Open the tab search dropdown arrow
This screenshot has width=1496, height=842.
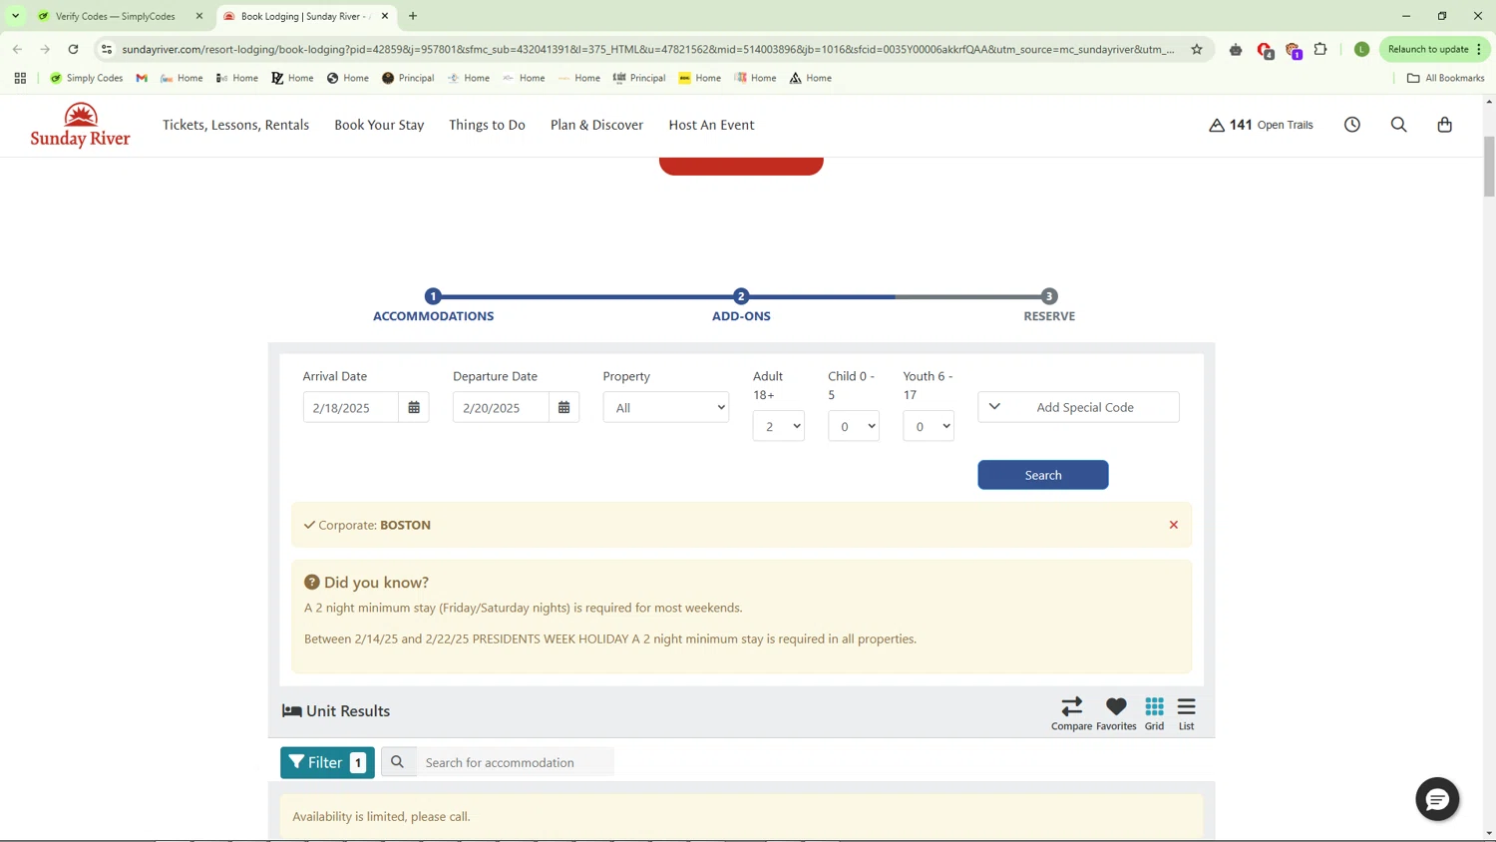pyautogui.click(x=15, y=16)
